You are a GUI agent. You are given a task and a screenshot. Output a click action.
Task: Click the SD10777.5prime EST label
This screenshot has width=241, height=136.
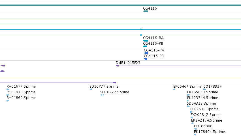click(115, 92)
